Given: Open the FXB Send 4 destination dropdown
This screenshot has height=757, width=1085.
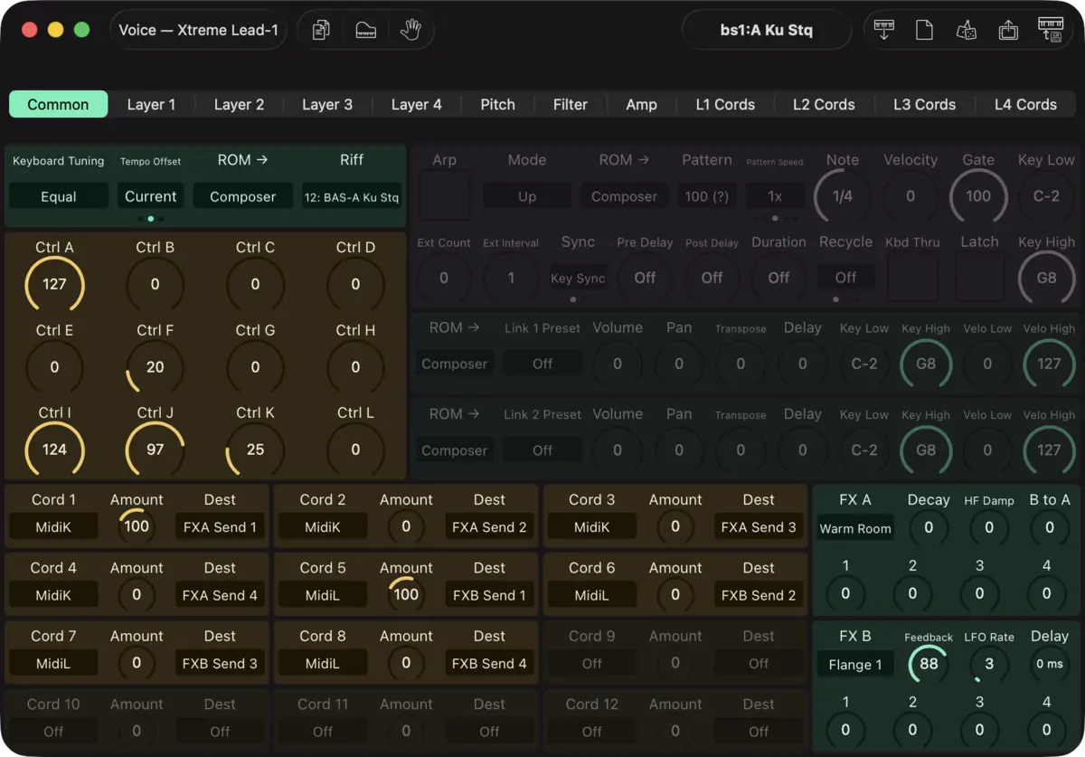Looking at the screenshot, I should tap(489, 663).
